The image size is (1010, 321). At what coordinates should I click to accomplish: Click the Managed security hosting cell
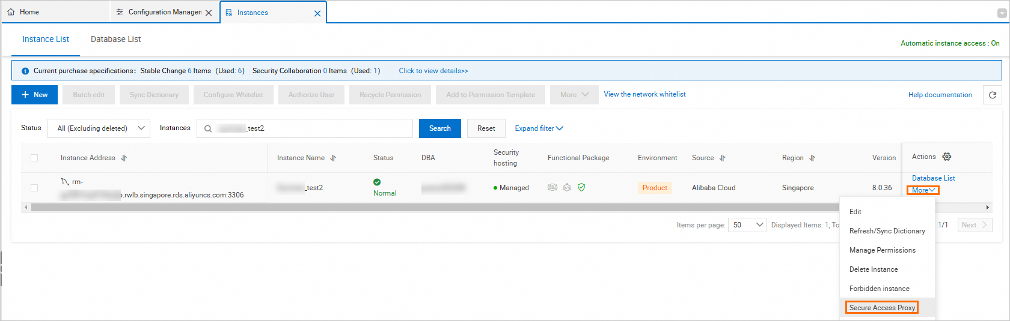[511, 188]
